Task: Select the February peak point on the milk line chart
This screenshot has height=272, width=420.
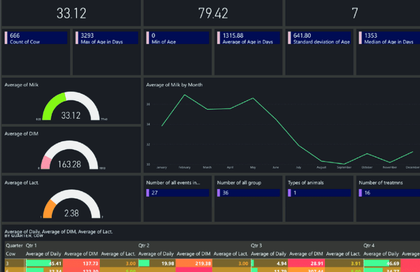Action: click(184, 95)
